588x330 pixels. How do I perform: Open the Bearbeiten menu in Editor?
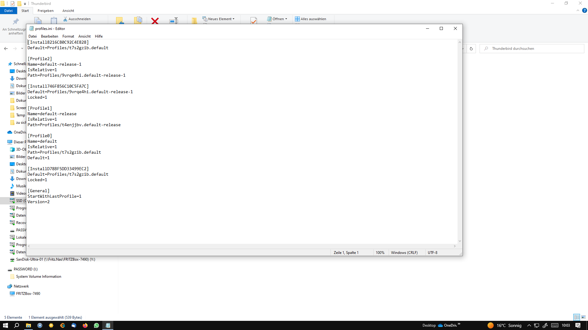[49, 36]
